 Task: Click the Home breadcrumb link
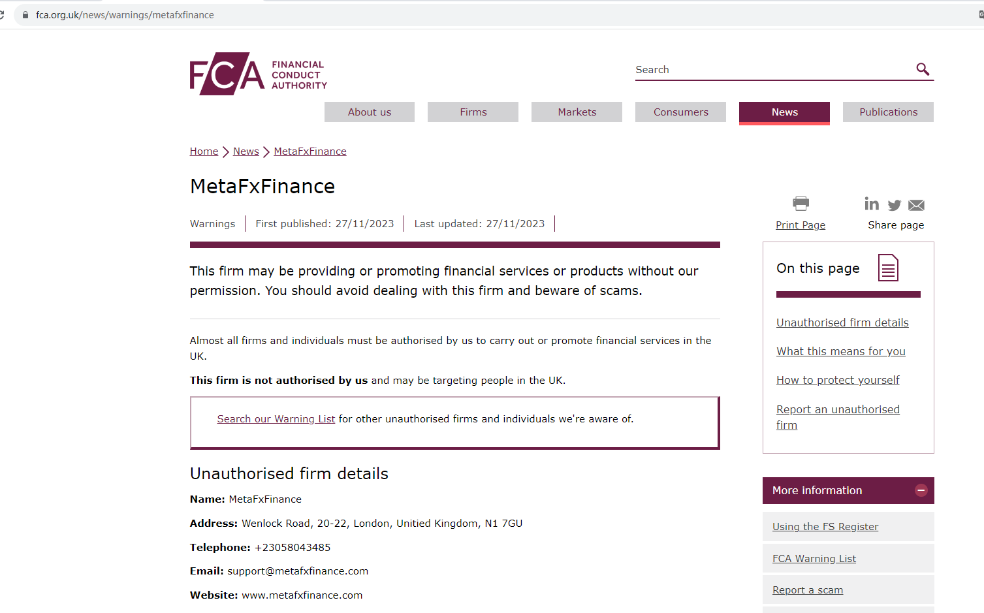204,151
